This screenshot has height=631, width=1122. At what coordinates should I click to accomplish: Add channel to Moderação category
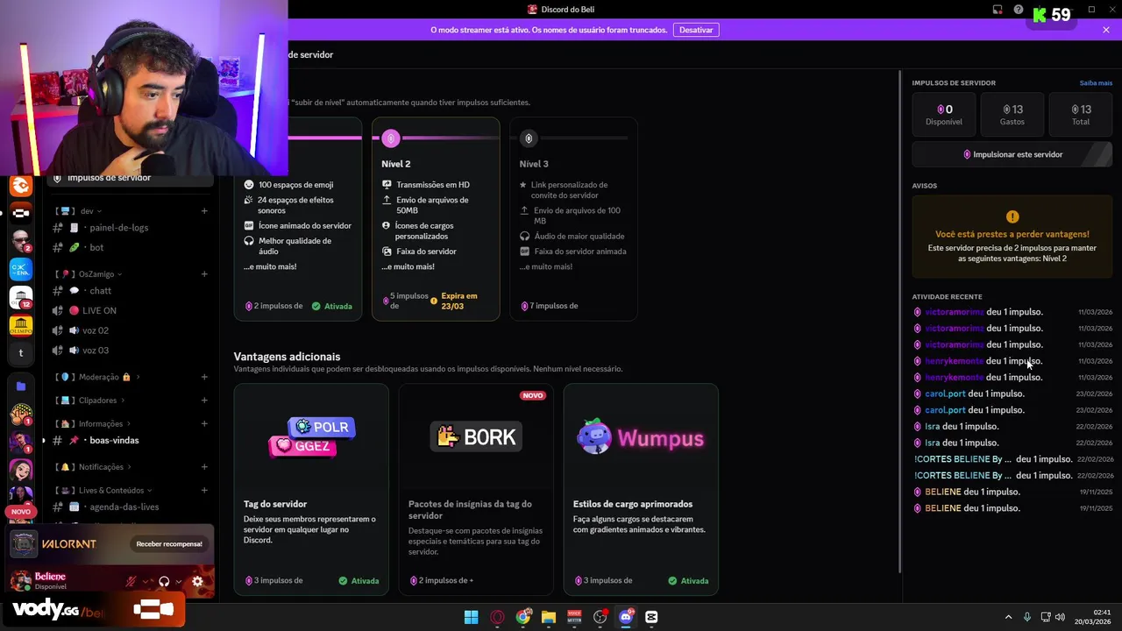point(204,377)
